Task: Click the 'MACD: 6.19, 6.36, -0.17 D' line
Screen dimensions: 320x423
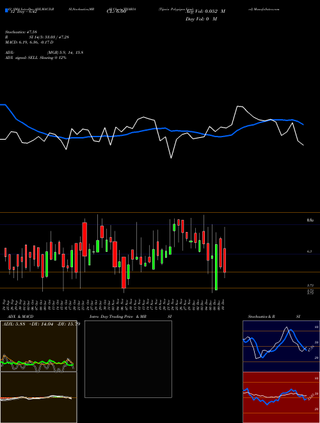Action: point(29,42)
